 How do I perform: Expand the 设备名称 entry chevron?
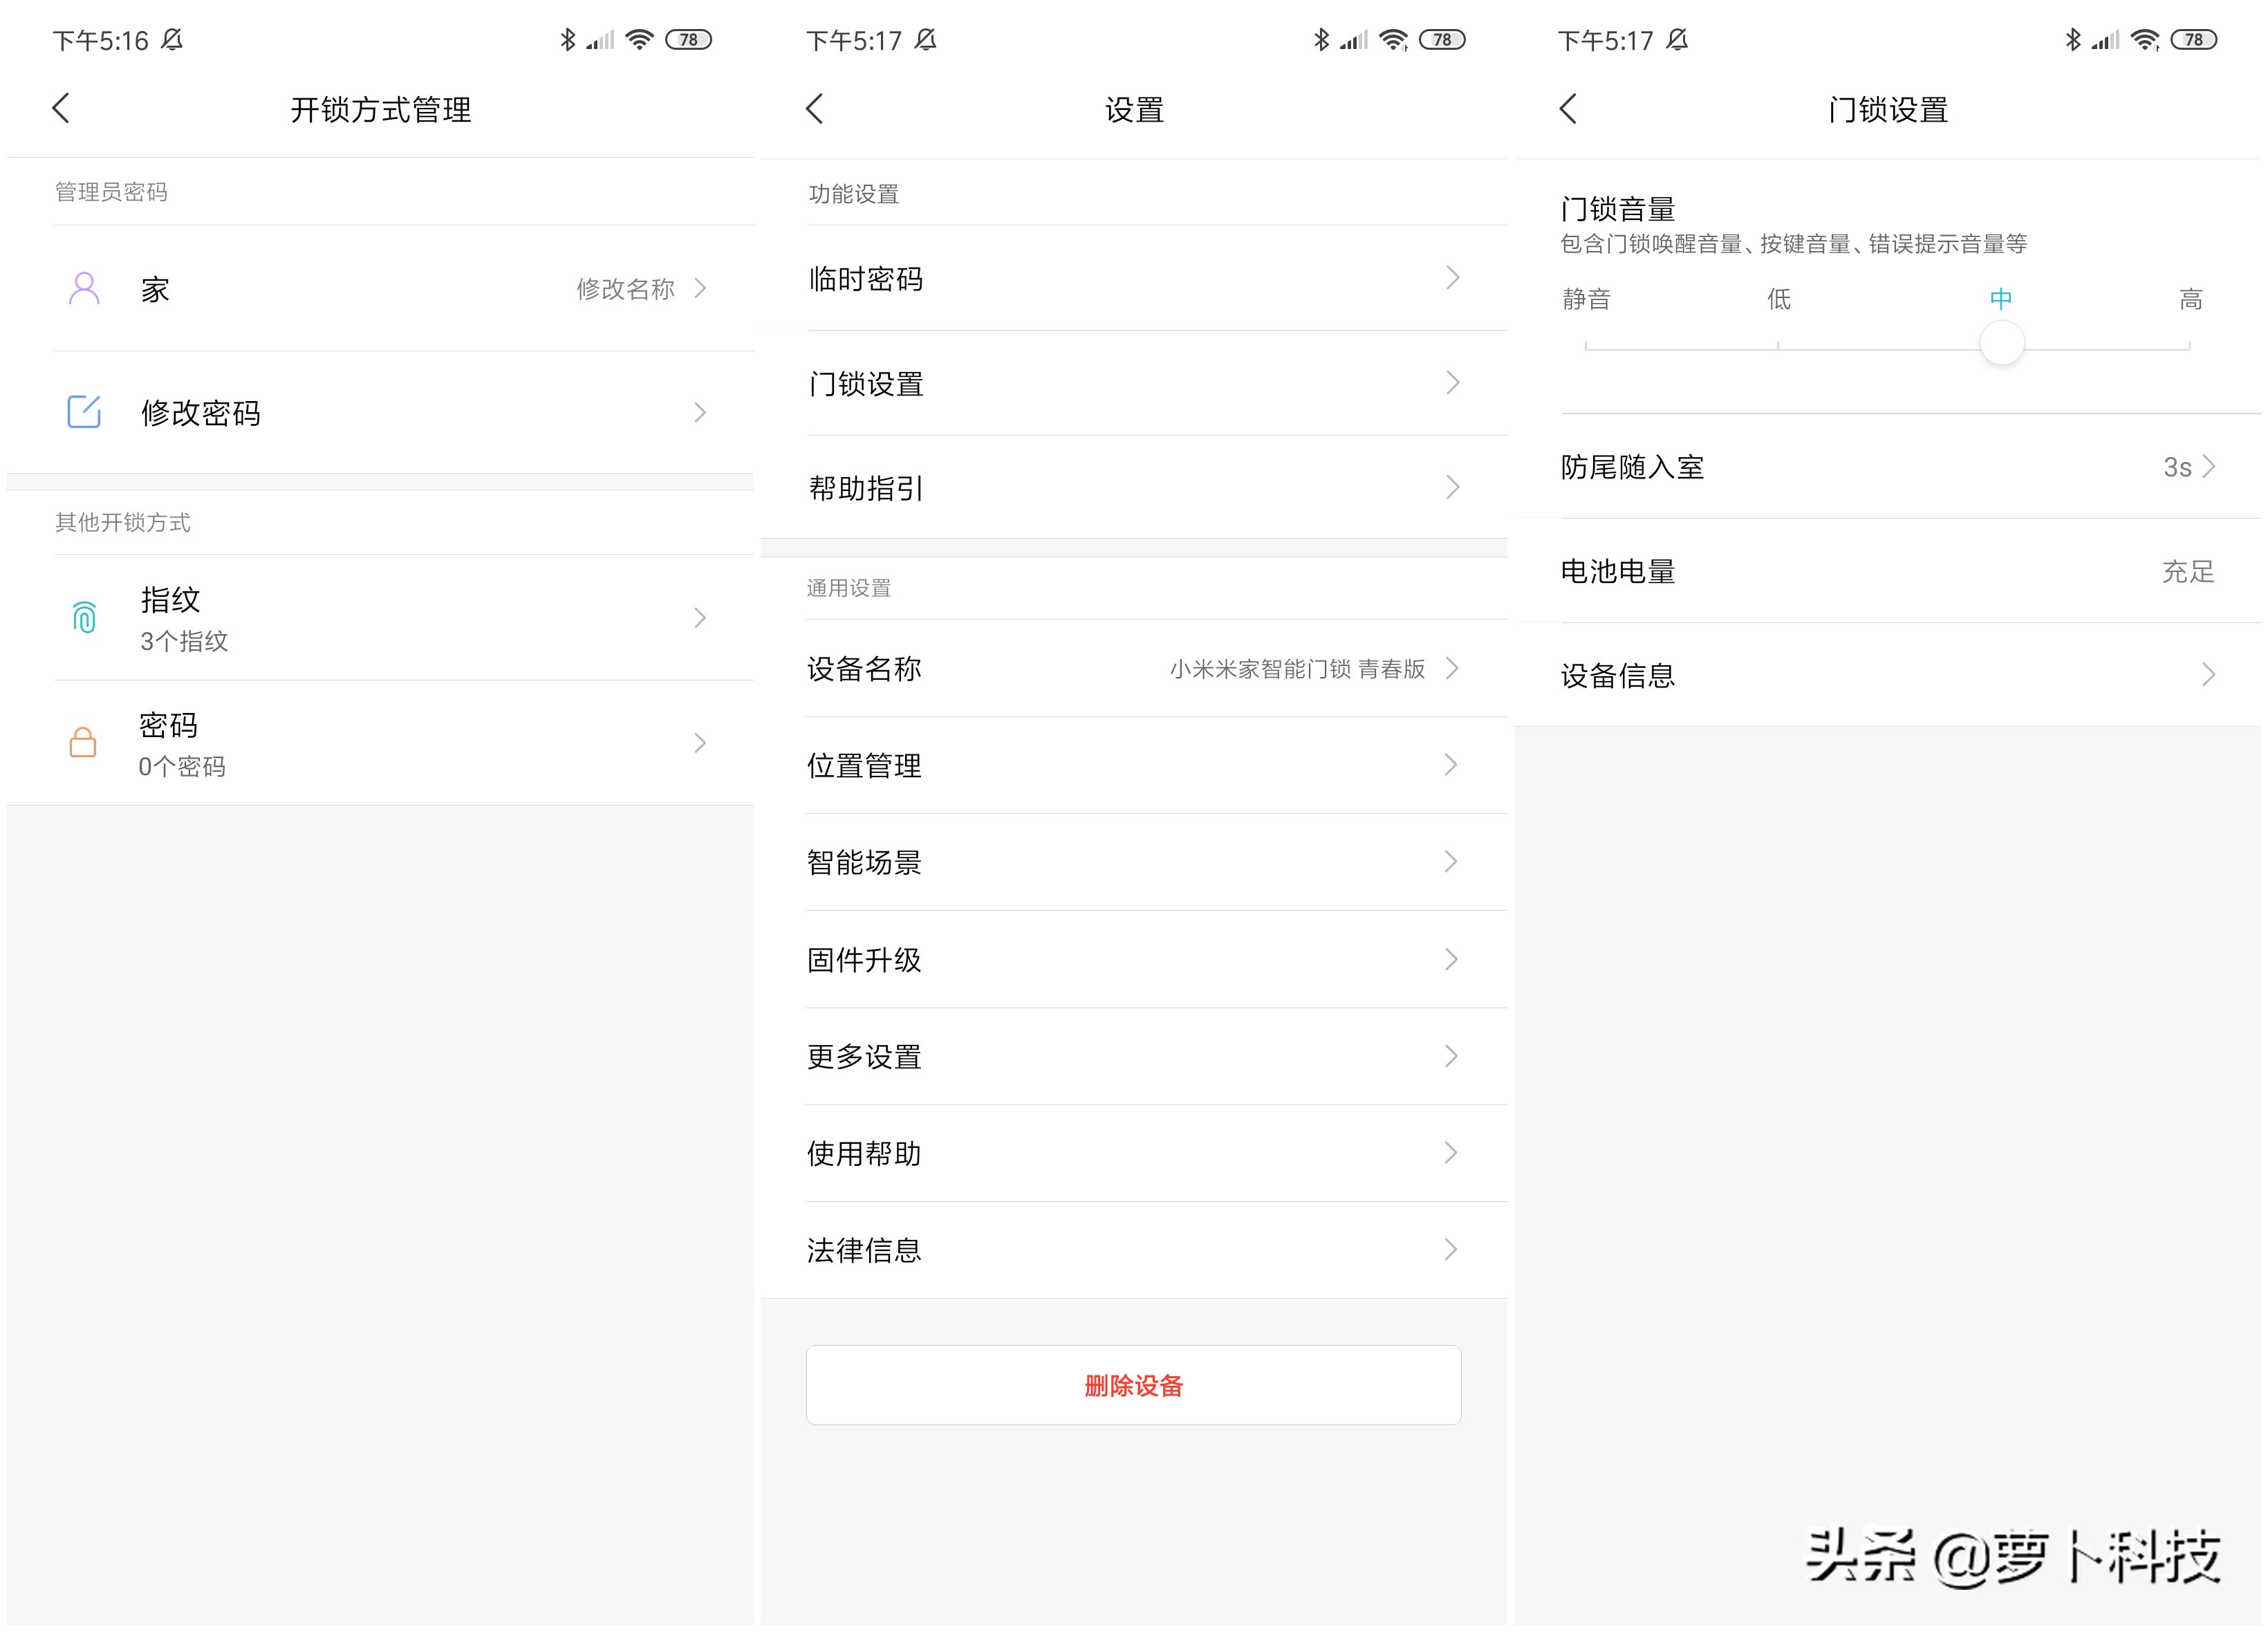[1452, 669]
